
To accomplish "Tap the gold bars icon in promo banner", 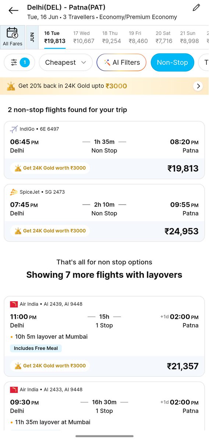I will tap(11, 86).
